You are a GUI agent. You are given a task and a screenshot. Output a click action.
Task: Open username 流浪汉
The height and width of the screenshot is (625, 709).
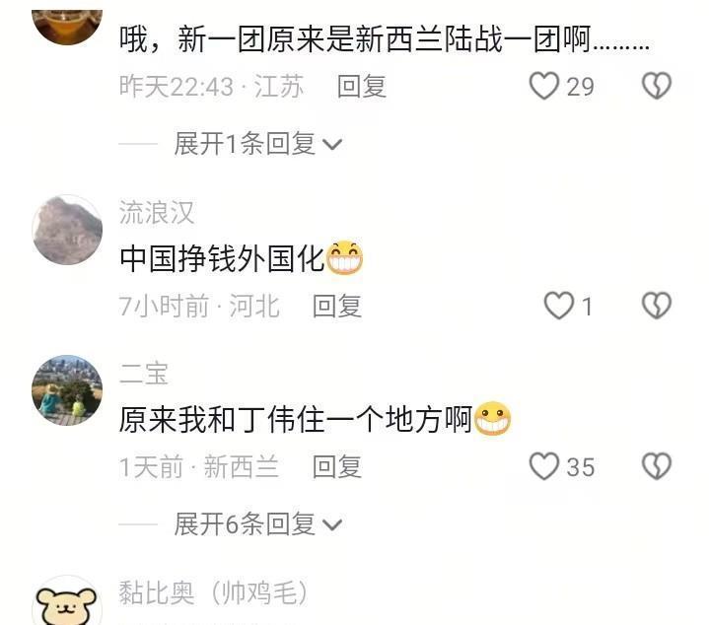(x=157, y=212)
